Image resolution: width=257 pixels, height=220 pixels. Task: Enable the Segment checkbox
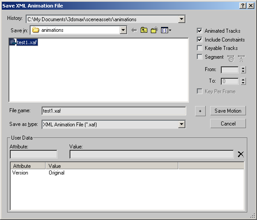(x=199, y=57)
